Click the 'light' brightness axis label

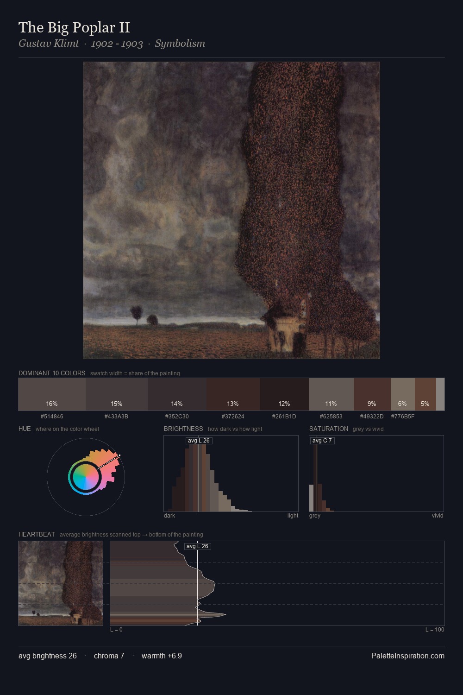[293, 516]
